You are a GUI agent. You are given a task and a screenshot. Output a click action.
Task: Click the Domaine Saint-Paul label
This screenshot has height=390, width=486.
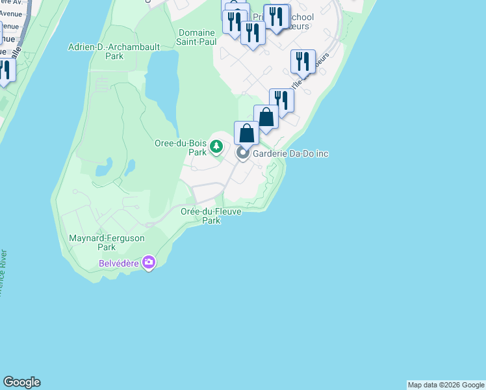pos(196,37)
